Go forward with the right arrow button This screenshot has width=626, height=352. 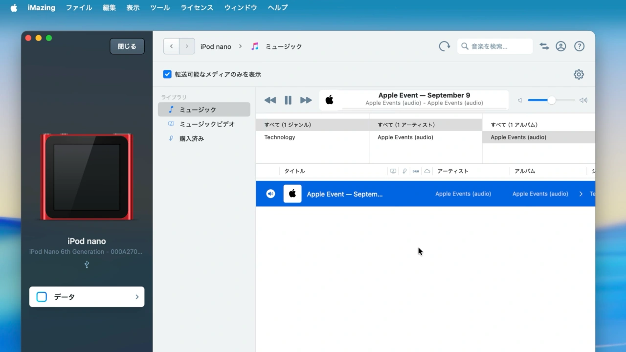point(187,46)
